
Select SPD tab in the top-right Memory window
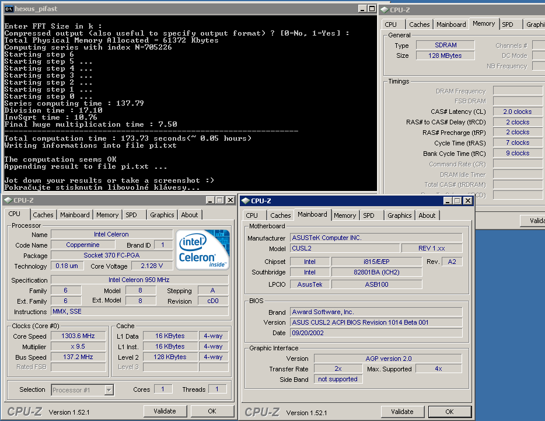click(508, 25)
